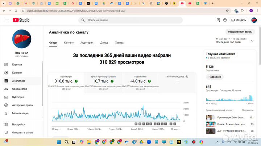
Task: Click 'Отправить отзыв' in sidebar
Action: point(22,132)
